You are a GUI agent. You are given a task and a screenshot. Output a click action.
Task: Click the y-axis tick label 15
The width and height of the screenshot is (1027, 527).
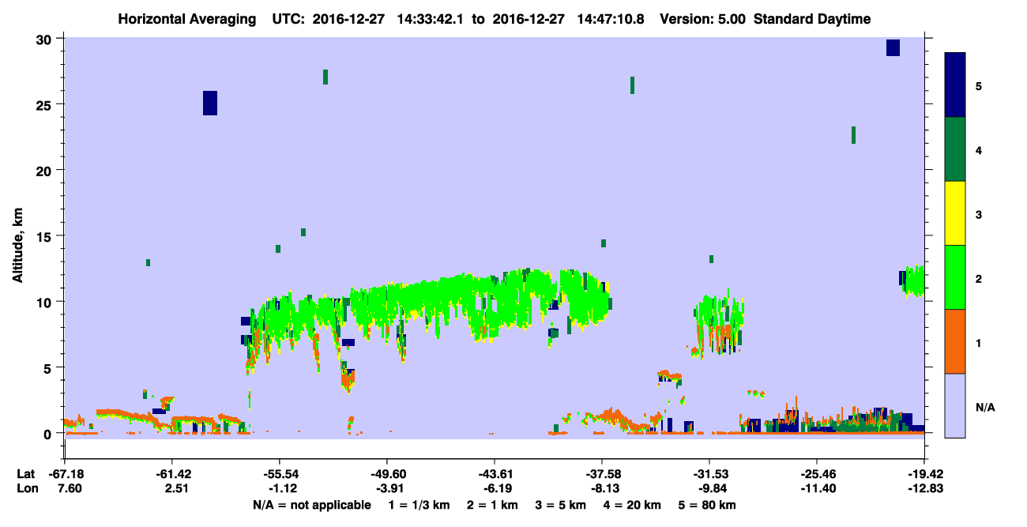45,235
